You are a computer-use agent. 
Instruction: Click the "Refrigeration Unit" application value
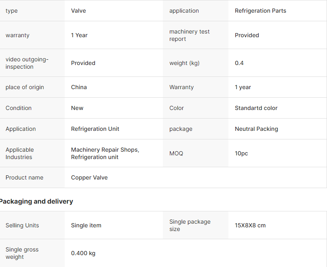click(x=95, y=129)
